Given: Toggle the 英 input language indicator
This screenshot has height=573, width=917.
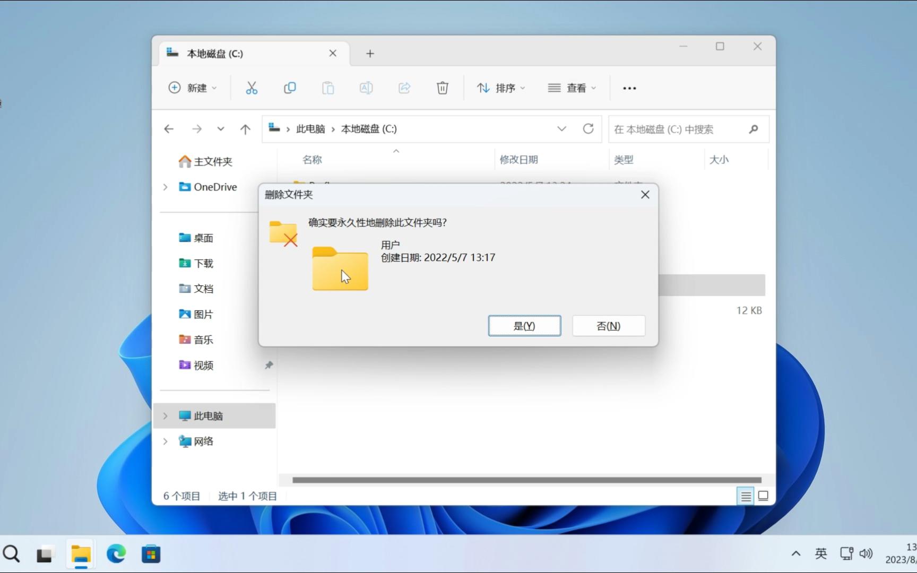Looking at the screenshot, I should pyautogui.click(x=820, y=553).
